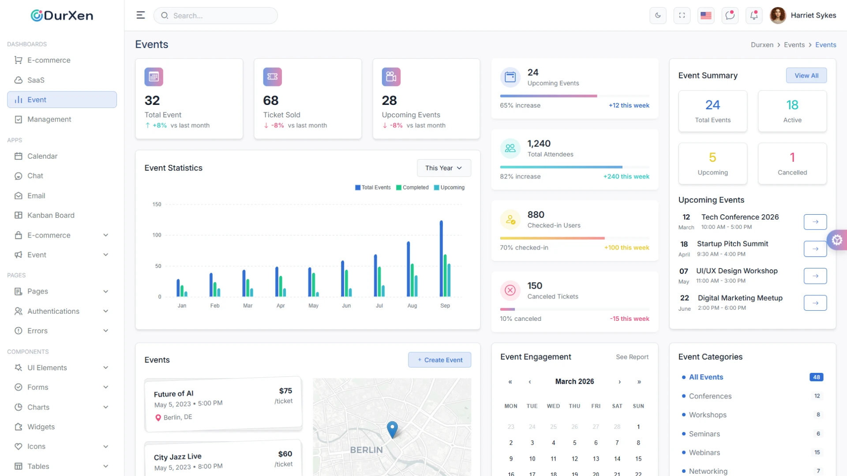Open the US flag language selector
The image size is (847, 476).
pos(706,15)
